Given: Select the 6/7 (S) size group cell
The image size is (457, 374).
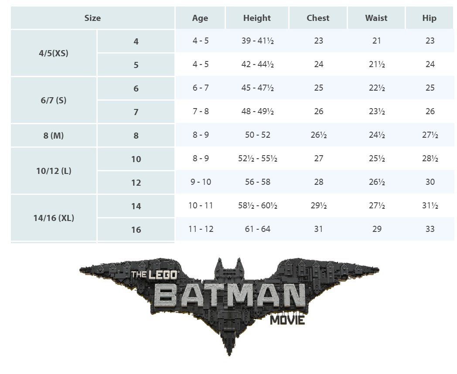Looking at the screenshot, I should coord(54,100).
